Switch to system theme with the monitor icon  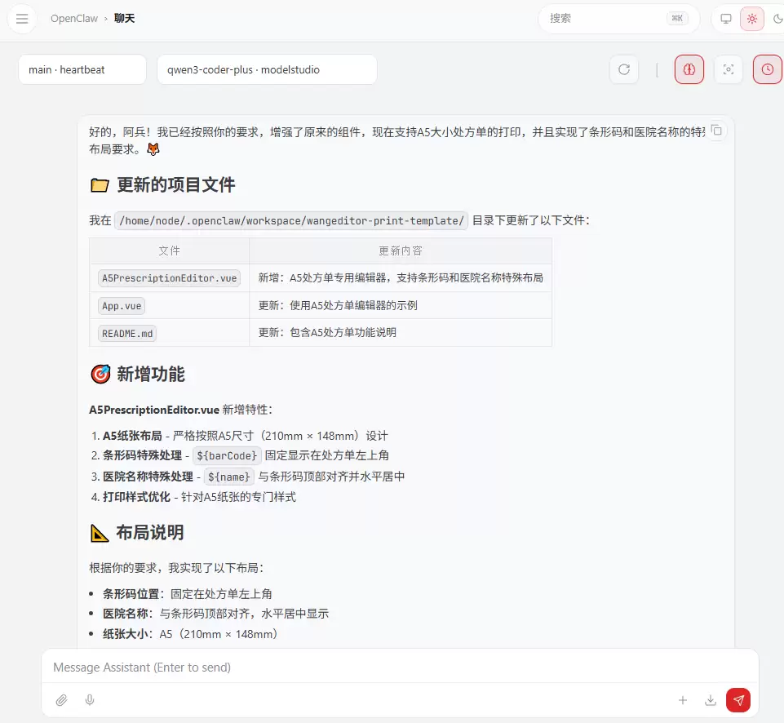click(x=725, y=18)
